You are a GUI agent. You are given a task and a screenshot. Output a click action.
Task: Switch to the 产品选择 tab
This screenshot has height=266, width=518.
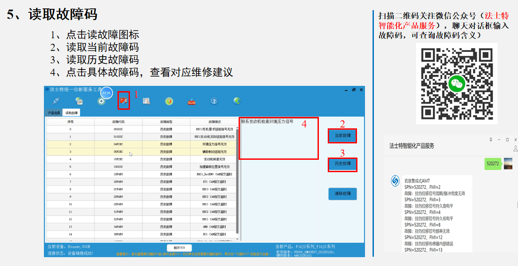[54, 113]
